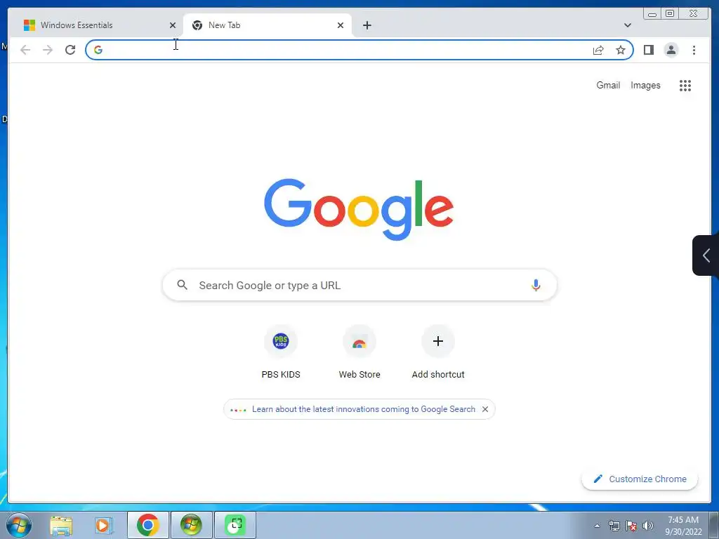Open the PBS KIDS shortcut
This screenshot has width=719, height=539.
pyautogui.click(x=281, y=352)
